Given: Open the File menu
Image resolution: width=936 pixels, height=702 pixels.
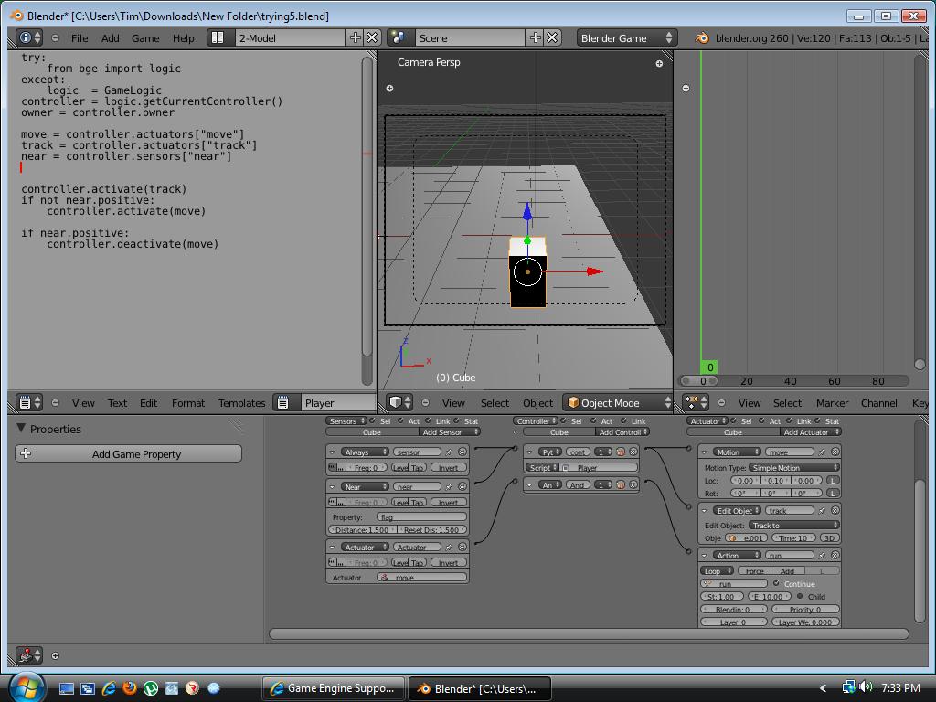Looking at the screenshot, I should click(x=80, y=38).
